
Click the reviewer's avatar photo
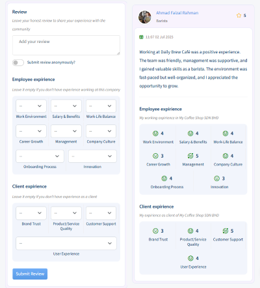coord(145,17)
